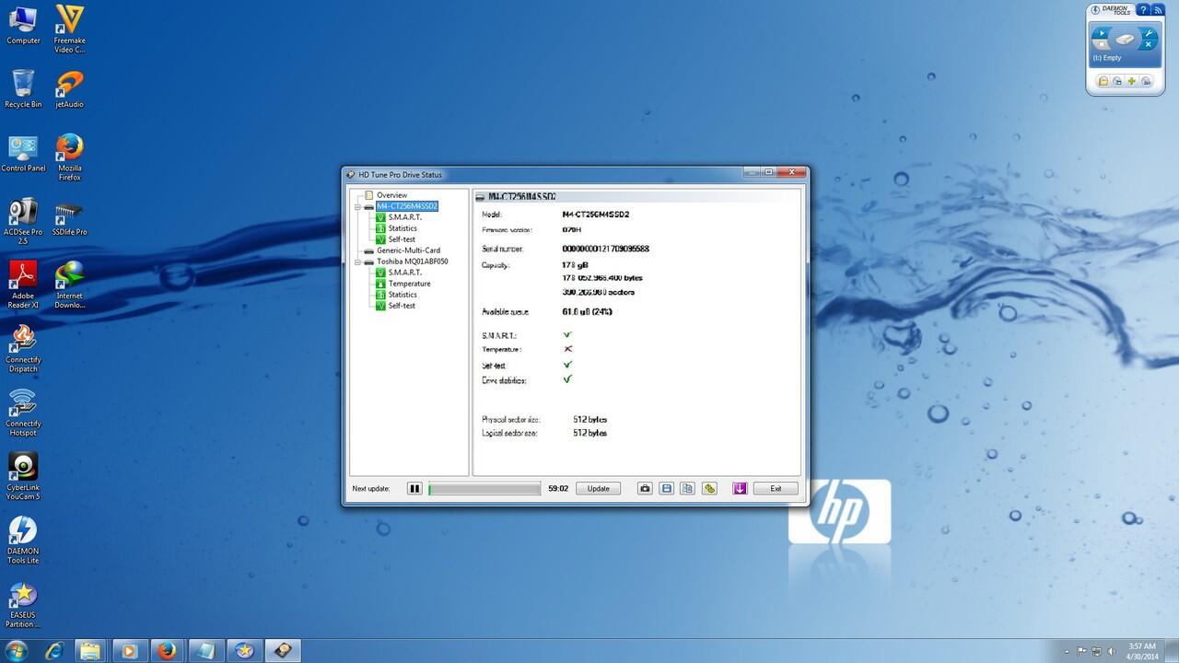The height and width of the screenshot is (663, 1179).
Task: Select the Freemake Video Converter shortcut
Action: pyautogui.click(x=69, y=29)
